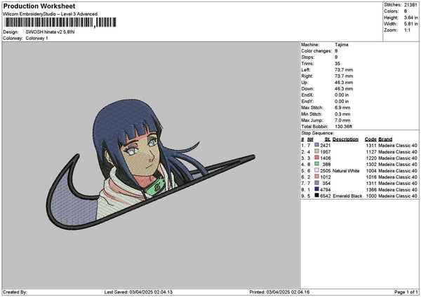Click the 'Right:' label
The height and width of the screenshot is (297, 421).
coord(307,76)
